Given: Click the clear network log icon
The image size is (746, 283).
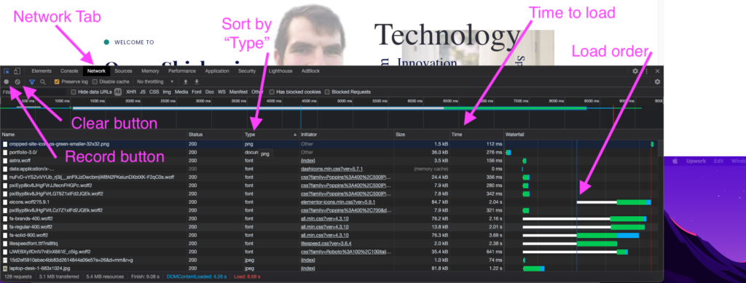Looking at the screenshot, I should pos(17,81).
